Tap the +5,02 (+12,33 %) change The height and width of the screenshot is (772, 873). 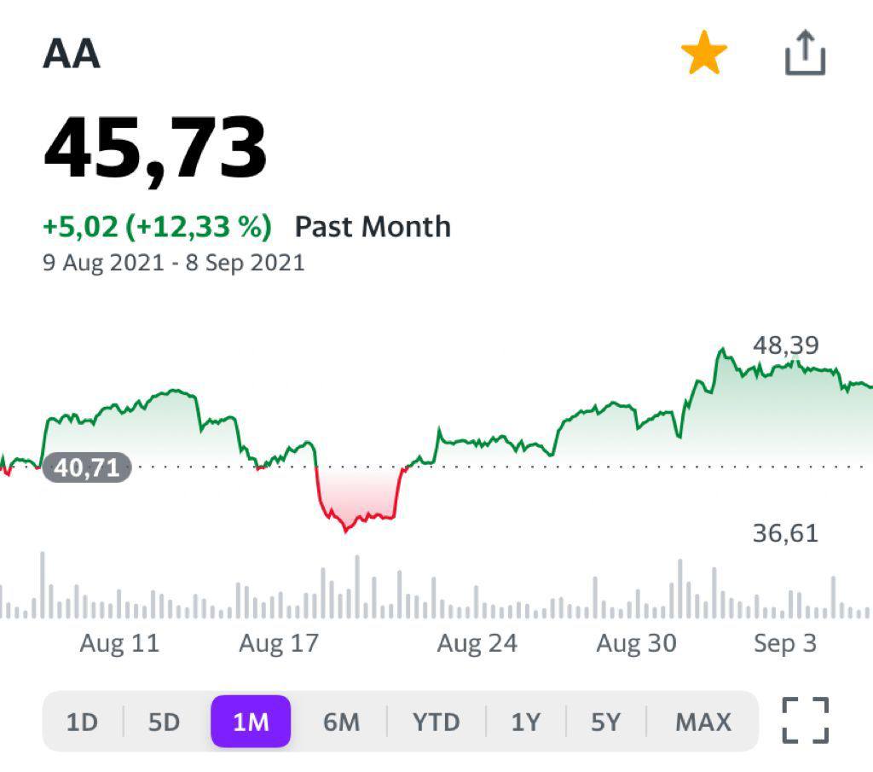tap(157, 227)
